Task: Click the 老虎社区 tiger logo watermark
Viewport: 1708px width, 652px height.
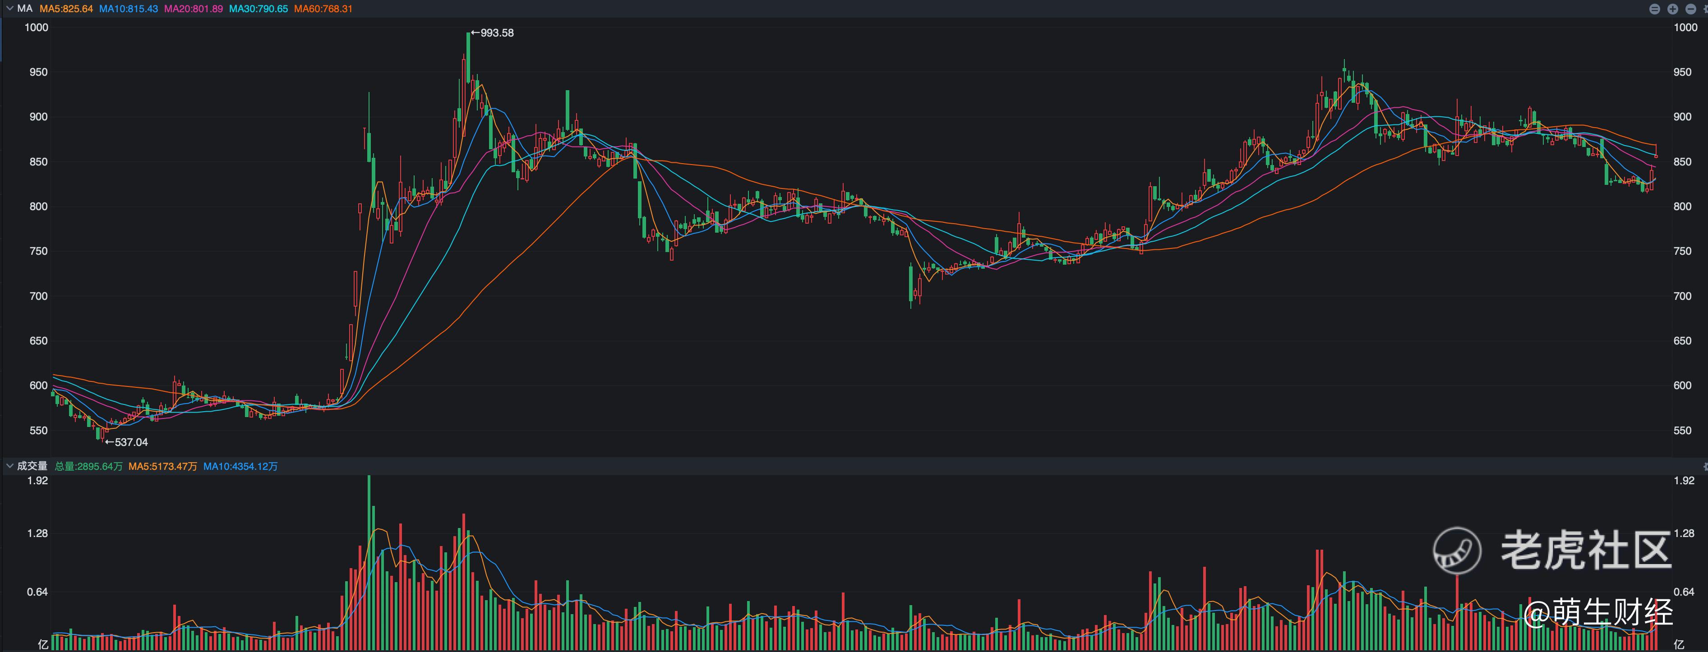Action: pyautogui.click(x=1457, y=551)
